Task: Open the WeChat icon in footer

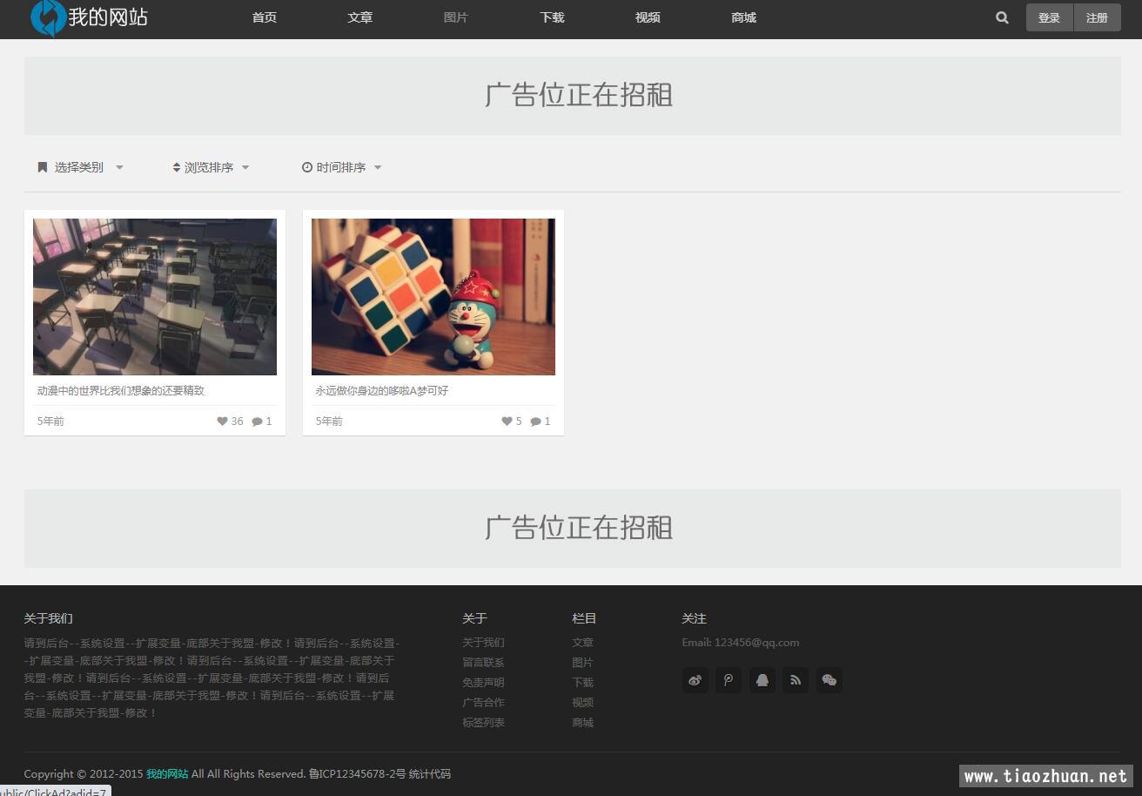Action: click(x=829, y=680)
